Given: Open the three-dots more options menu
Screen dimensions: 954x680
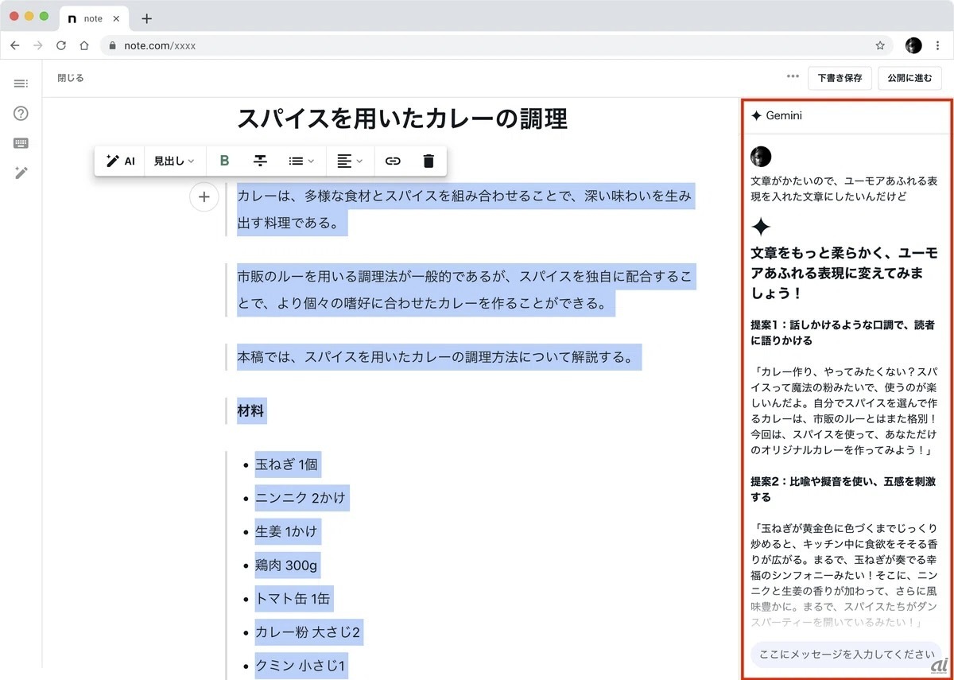Looking at the screenshot, I should (x=793, y=77).
